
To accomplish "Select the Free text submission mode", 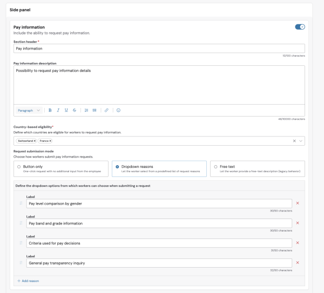I will point(258,169).
